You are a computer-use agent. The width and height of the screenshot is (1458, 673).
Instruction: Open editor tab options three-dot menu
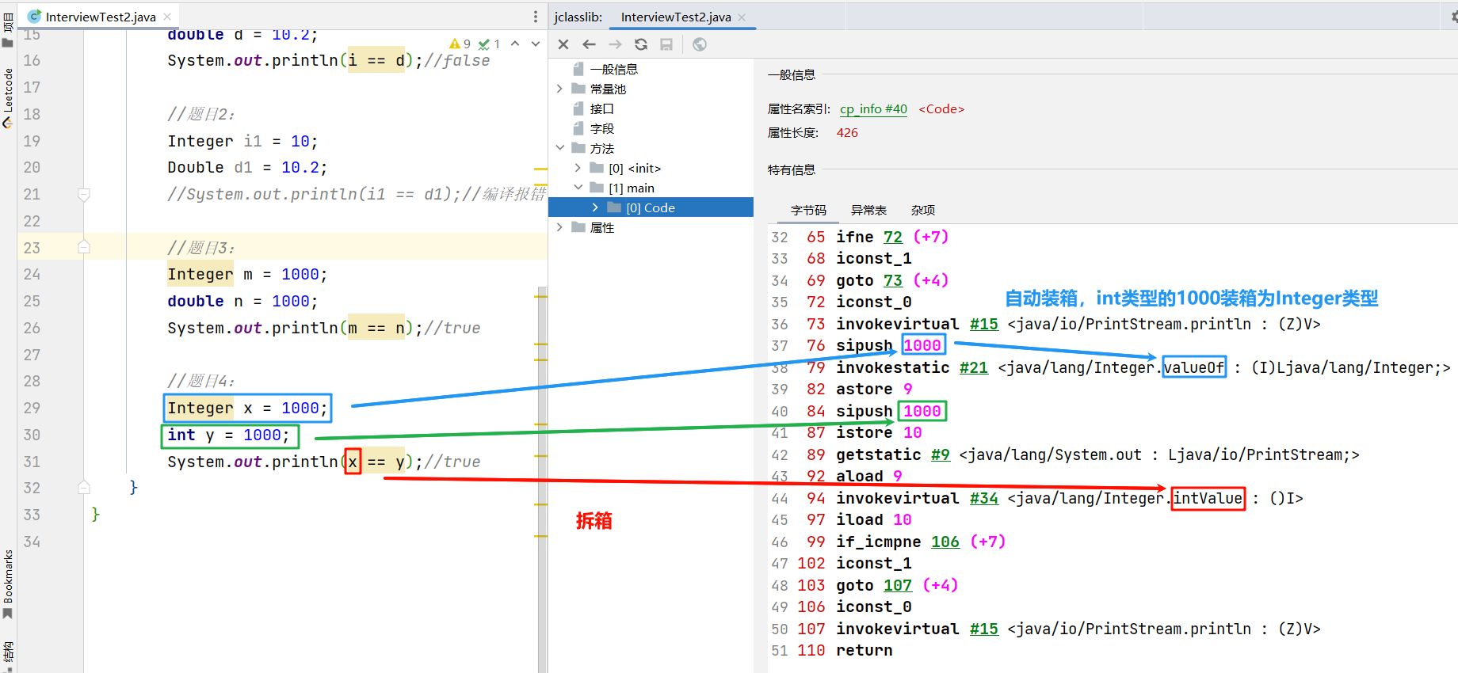click(536, 17)
